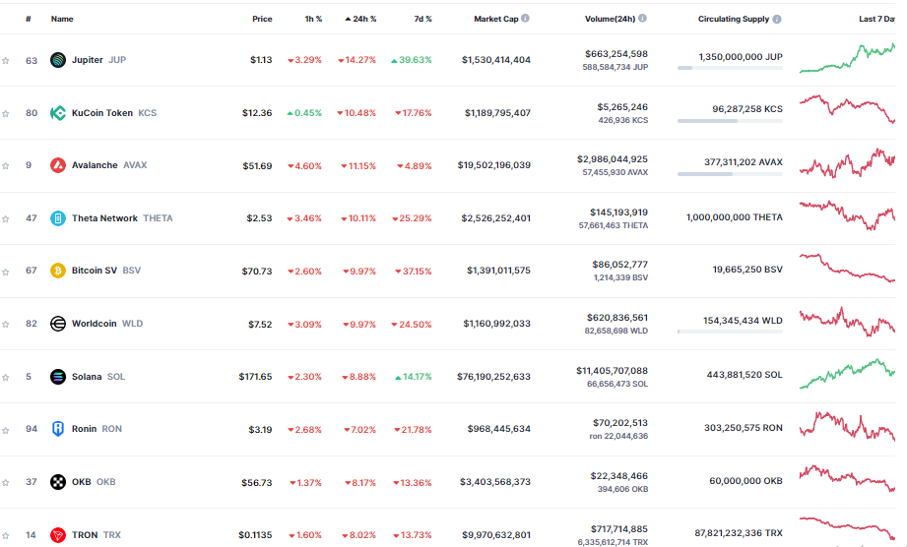Click the Solana logo icon
The image size is (907, 547).
(x=58, y=377)
